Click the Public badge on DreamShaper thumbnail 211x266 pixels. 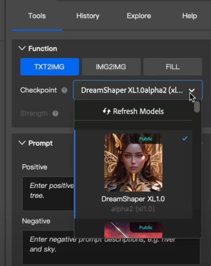point(145,139)
